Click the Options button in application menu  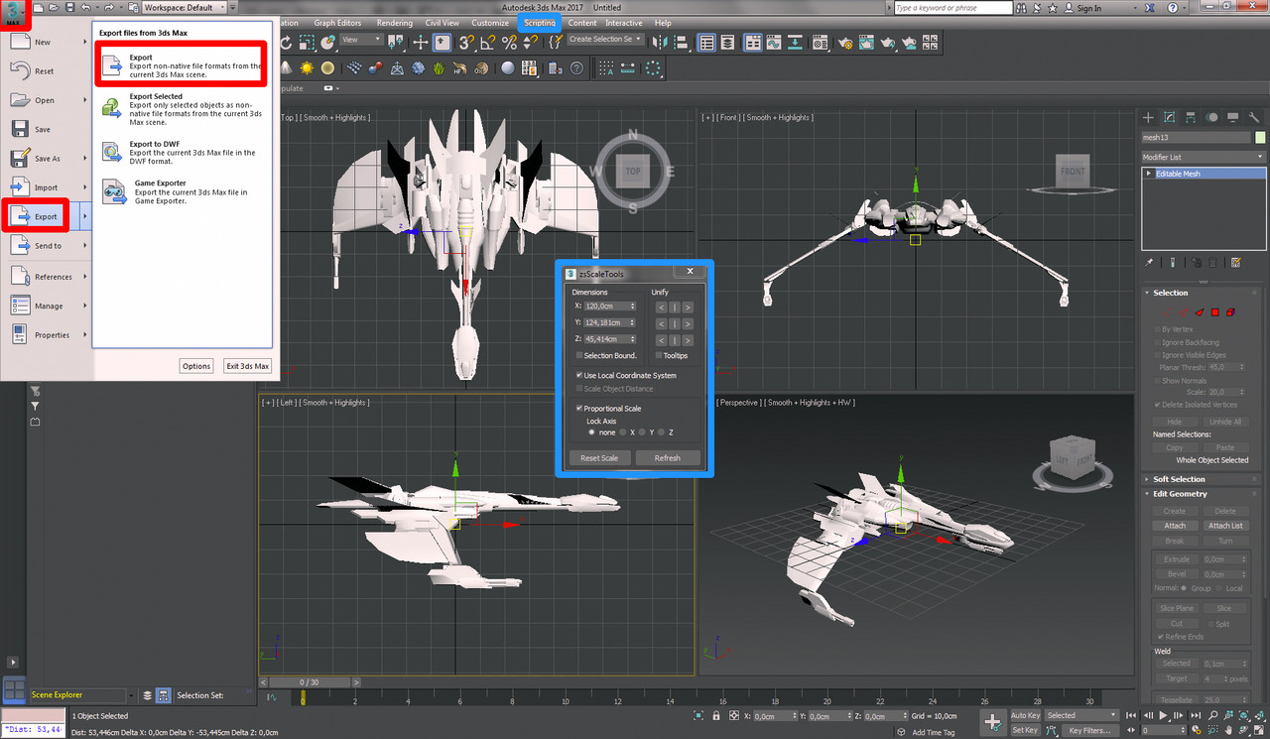[196, 366]
